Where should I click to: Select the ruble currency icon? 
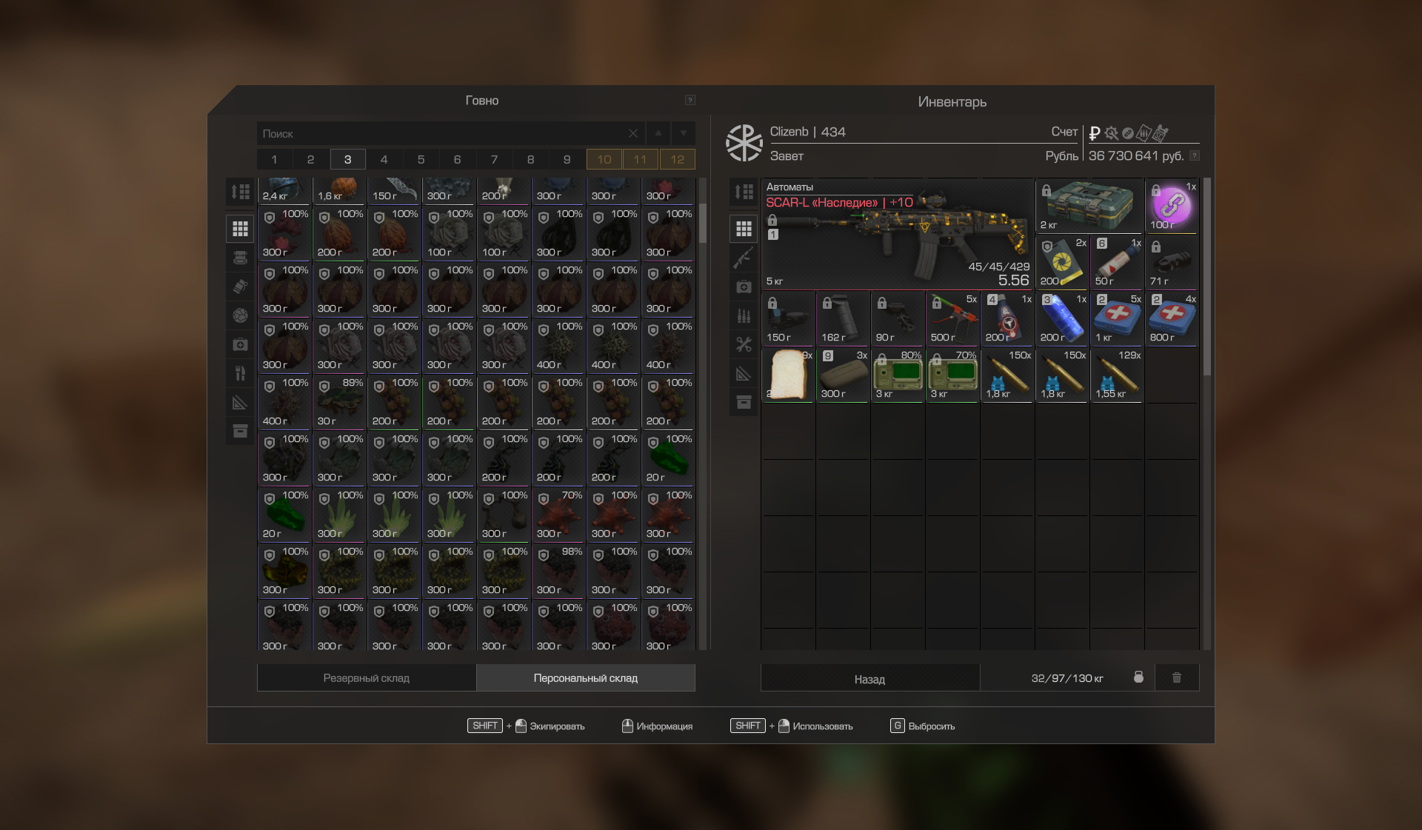coord(1095,133)
